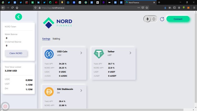Select the Ethereum network icon

point(147,19)
